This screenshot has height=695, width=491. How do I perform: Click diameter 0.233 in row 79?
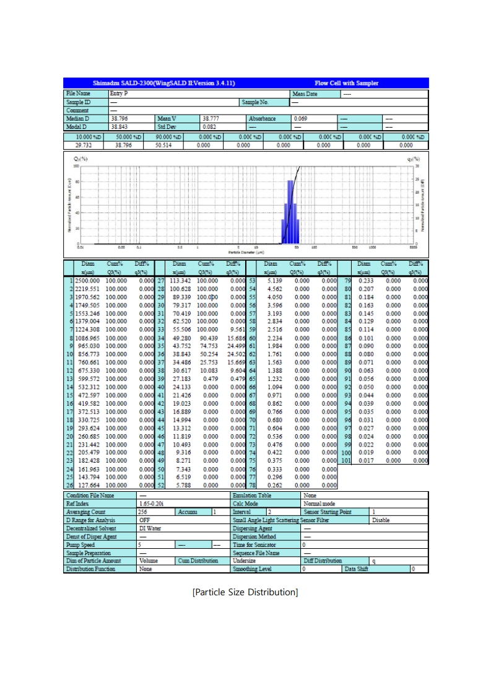click(x=366, y=281)
